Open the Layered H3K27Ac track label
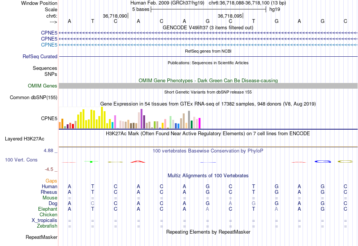This screenshot has width=358, height=246. [x=24, y=139]
